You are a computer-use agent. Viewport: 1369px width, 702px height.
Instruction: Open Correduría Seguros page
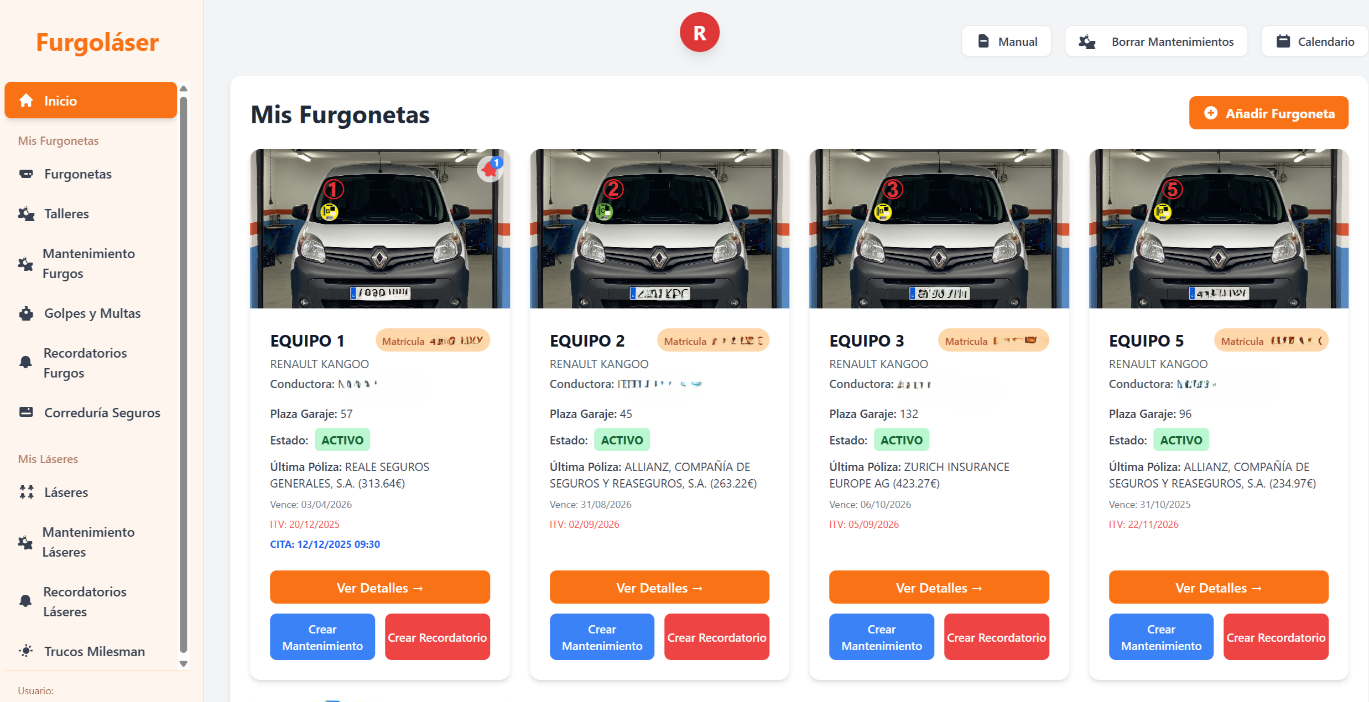[x=102, y=413]
